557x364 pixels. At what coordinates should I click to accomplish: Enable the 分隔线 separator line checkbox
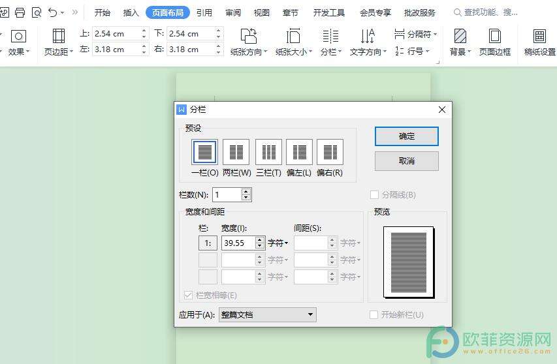click(375, 194)
